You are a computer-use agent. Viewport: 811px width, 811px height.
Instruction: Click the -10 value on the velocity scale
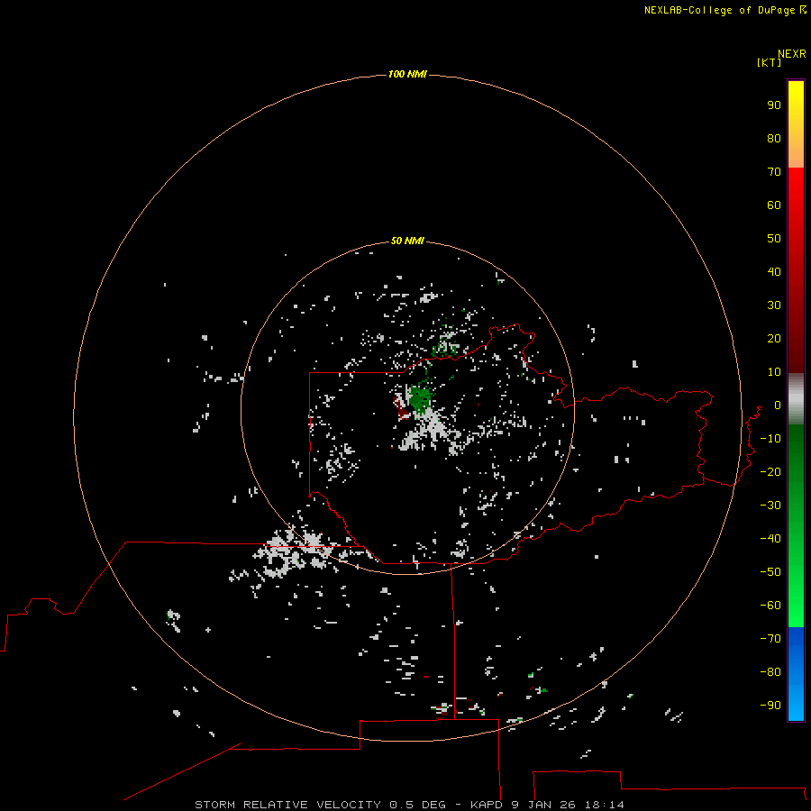pos(770,439)
